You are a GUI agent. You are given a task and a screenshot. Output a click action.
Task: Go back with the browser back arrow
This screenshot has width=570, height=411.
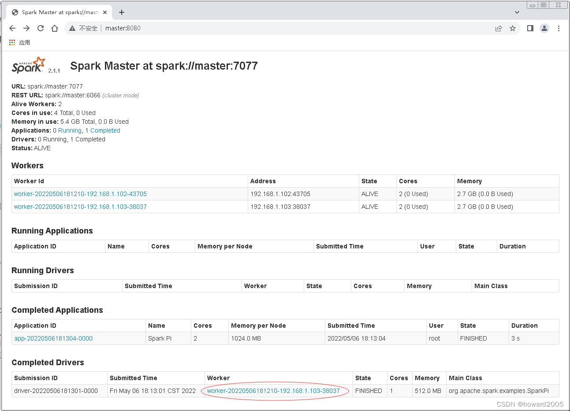(12, 28)
